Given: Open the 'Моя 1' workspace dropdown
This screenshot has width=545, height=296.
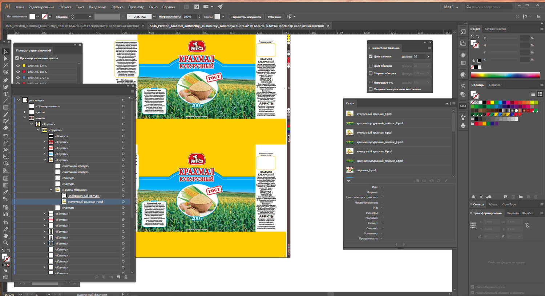Looking at the screenshot, I should click(x=451, y=7).
